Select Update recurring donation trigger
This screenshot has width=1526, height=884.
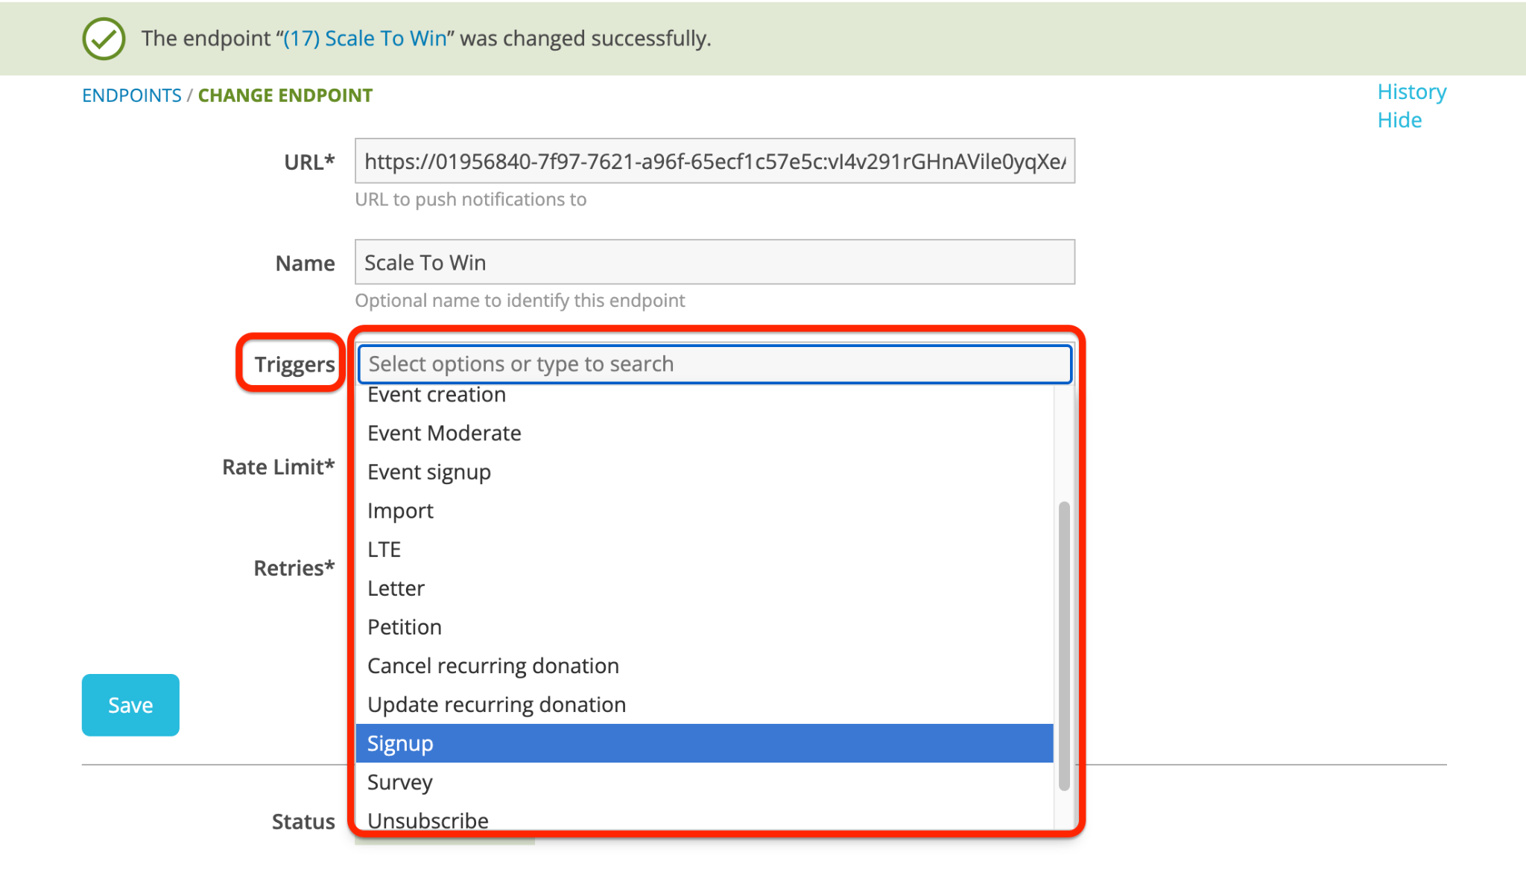tap(704, 705)
